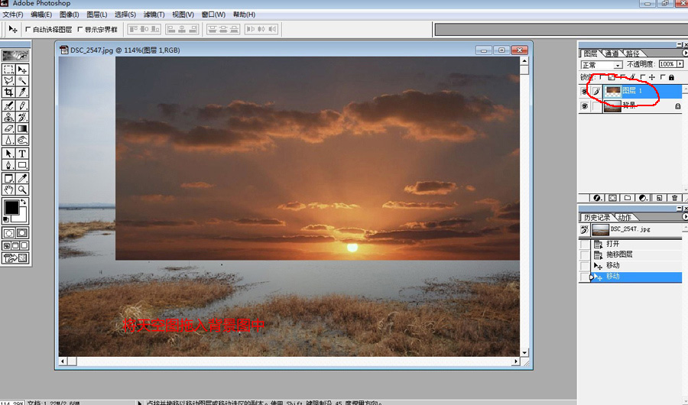
Task: Click Jump to ImageReady button
Action: coord(16,258)
